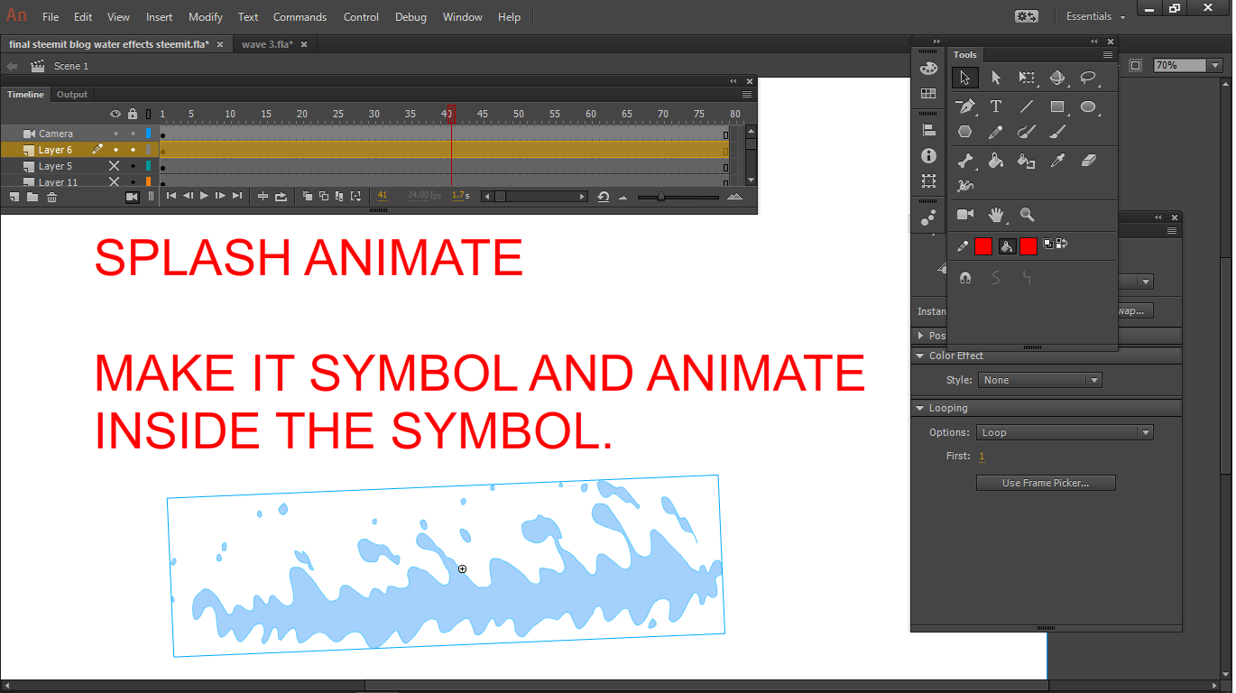Toggle Layer 5 lock dot

click(133, 166)
